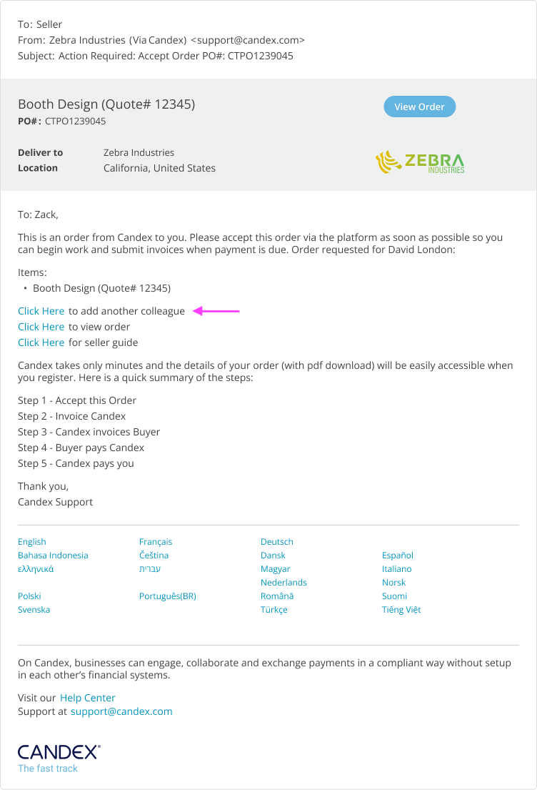
Task: Switch language to English
Action: (x=32, y=542)
